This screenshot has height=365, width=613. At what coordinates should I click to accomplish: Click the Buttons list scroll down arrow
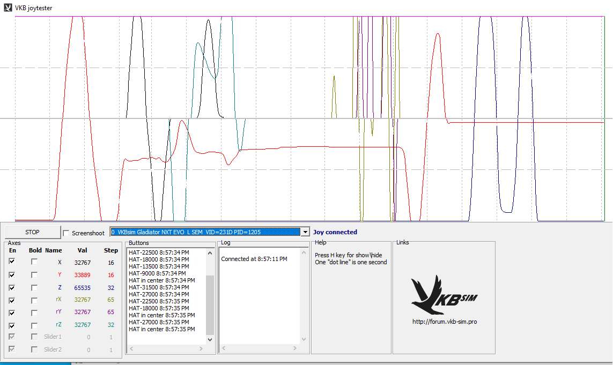(210, 340)
